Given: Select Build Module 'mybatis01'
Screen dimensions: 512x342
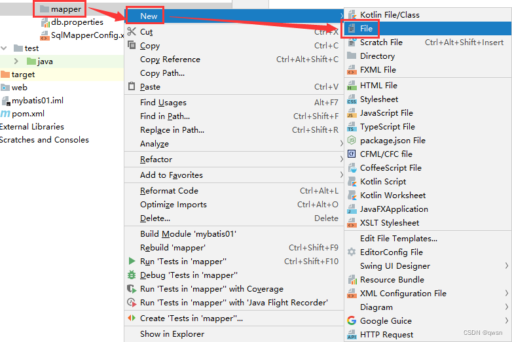Looking at the screenshot, I should point(234,233).
